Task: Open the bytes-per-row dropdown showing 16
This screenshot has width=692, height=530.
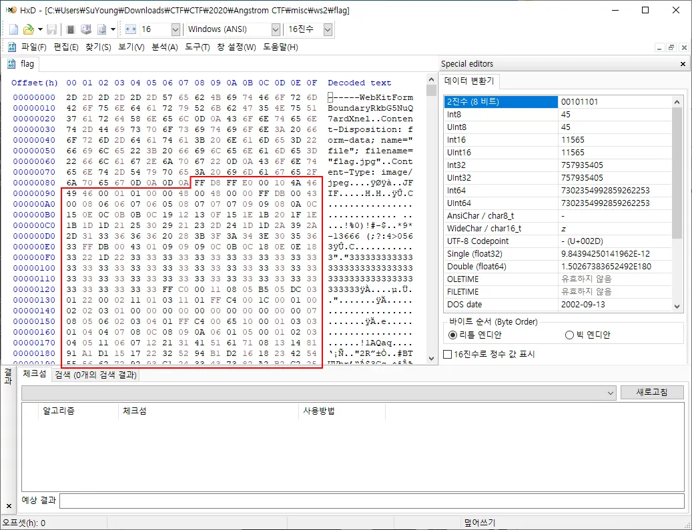Action: coord(176,29)
